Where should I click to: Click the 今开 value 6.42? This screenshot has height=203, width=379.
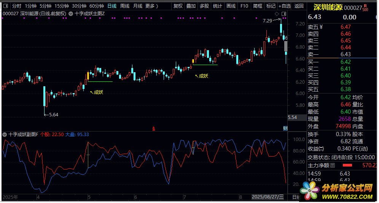click(346, 97)
